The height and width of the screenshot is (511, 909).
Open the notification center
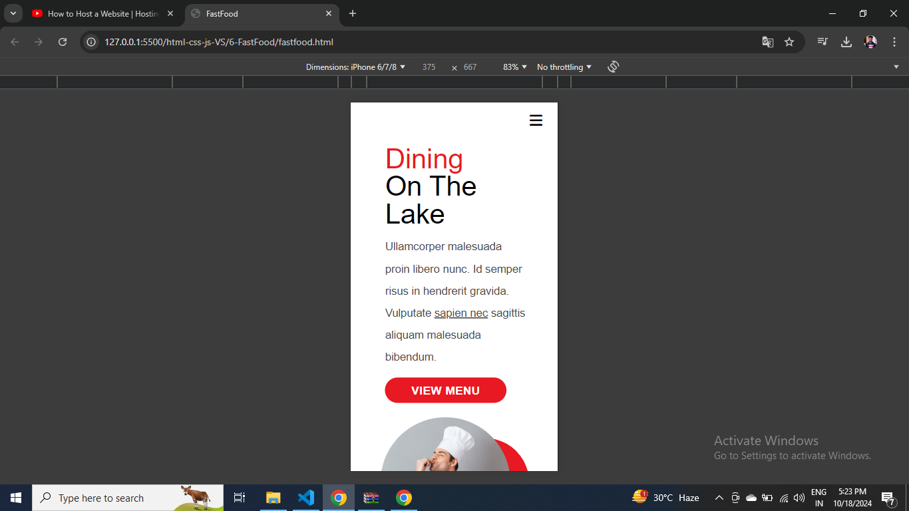(x=888, y=498)
